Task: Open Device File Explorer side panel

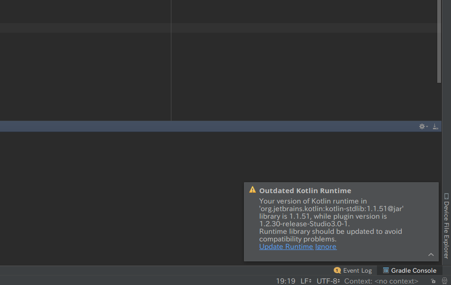Action: (446, 226)
